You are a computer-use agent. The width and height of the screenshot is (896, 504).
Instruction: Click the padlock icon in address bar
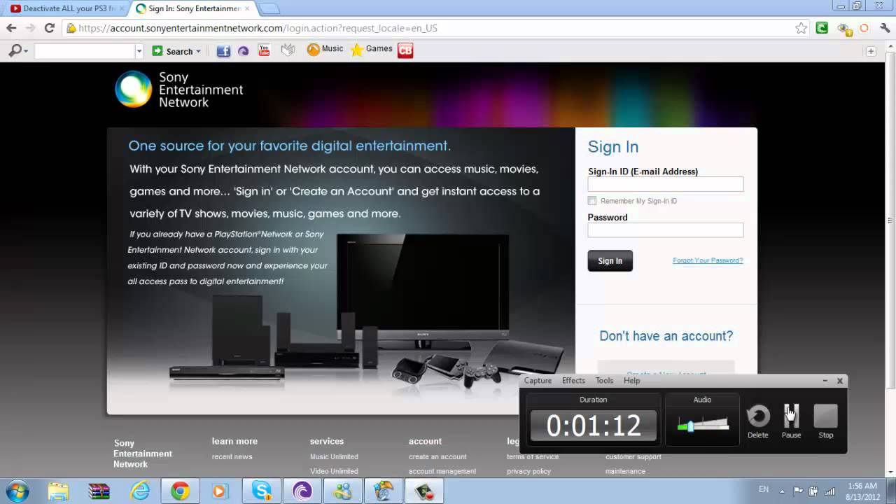pyautogui.click(x=71, y=29)
